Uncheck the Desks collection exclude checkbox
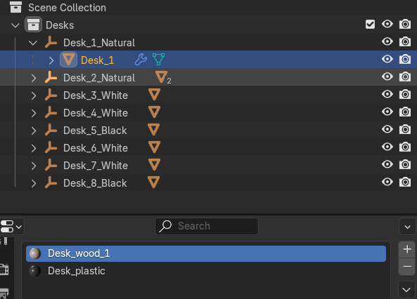 (370, 25)
